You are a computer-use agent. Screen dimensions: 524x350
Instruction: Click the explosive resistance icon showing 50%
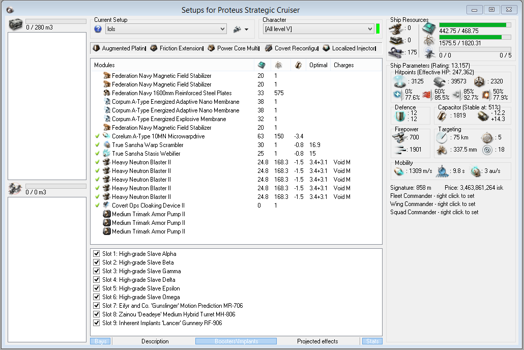[x=486, y=95]
